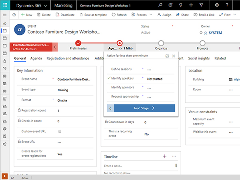Open the Social insights tab
Screen dimensions: 240x180
pyautogui.click(x=199, y=58)
